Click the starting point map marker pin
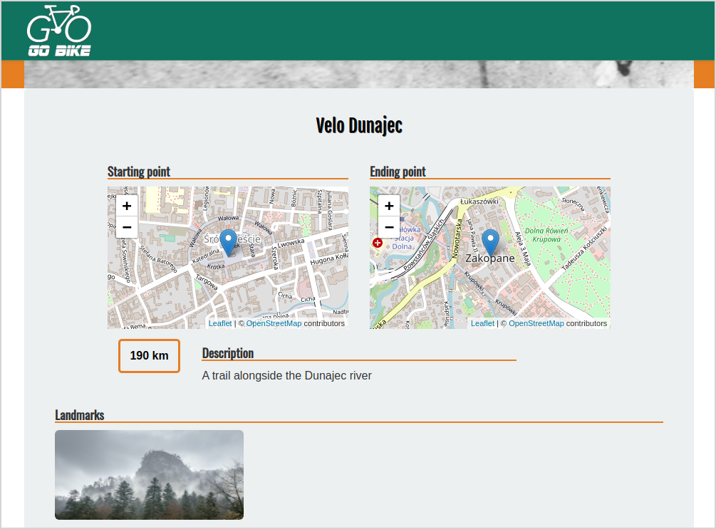Viewport: 716px width, 529px height. coord(228,242)
